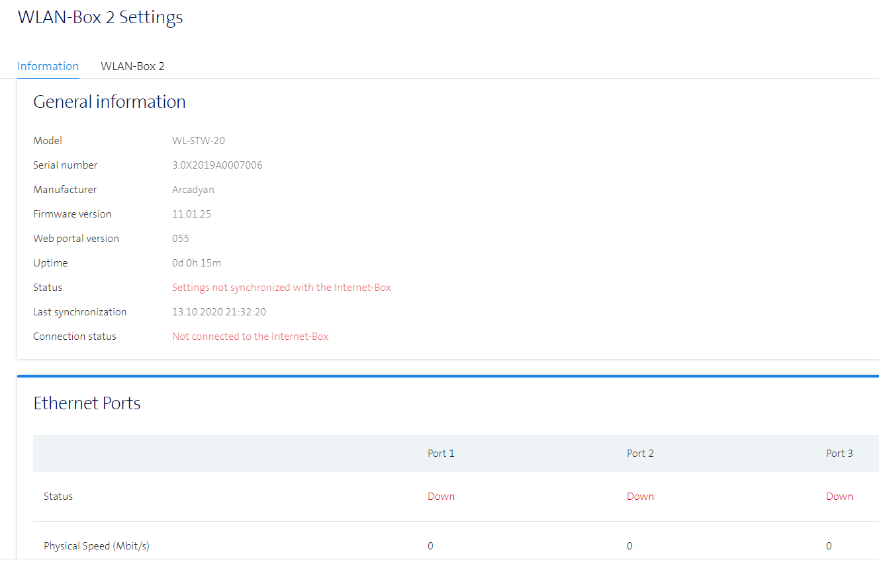The image size is (879, 562).
Task: Select the uptime value 0d 0h 15m
Action: 197,263
